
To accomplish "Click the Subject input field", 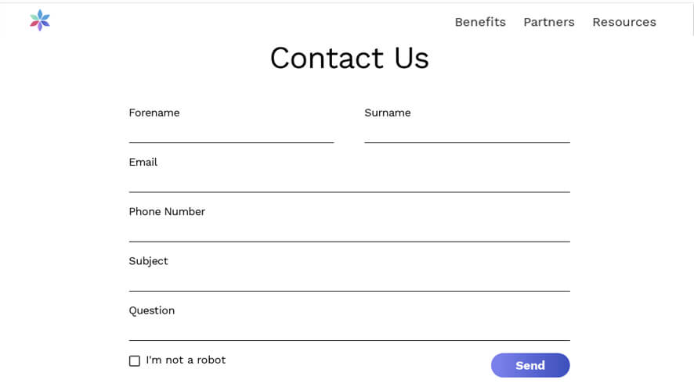I will [349, 281].
